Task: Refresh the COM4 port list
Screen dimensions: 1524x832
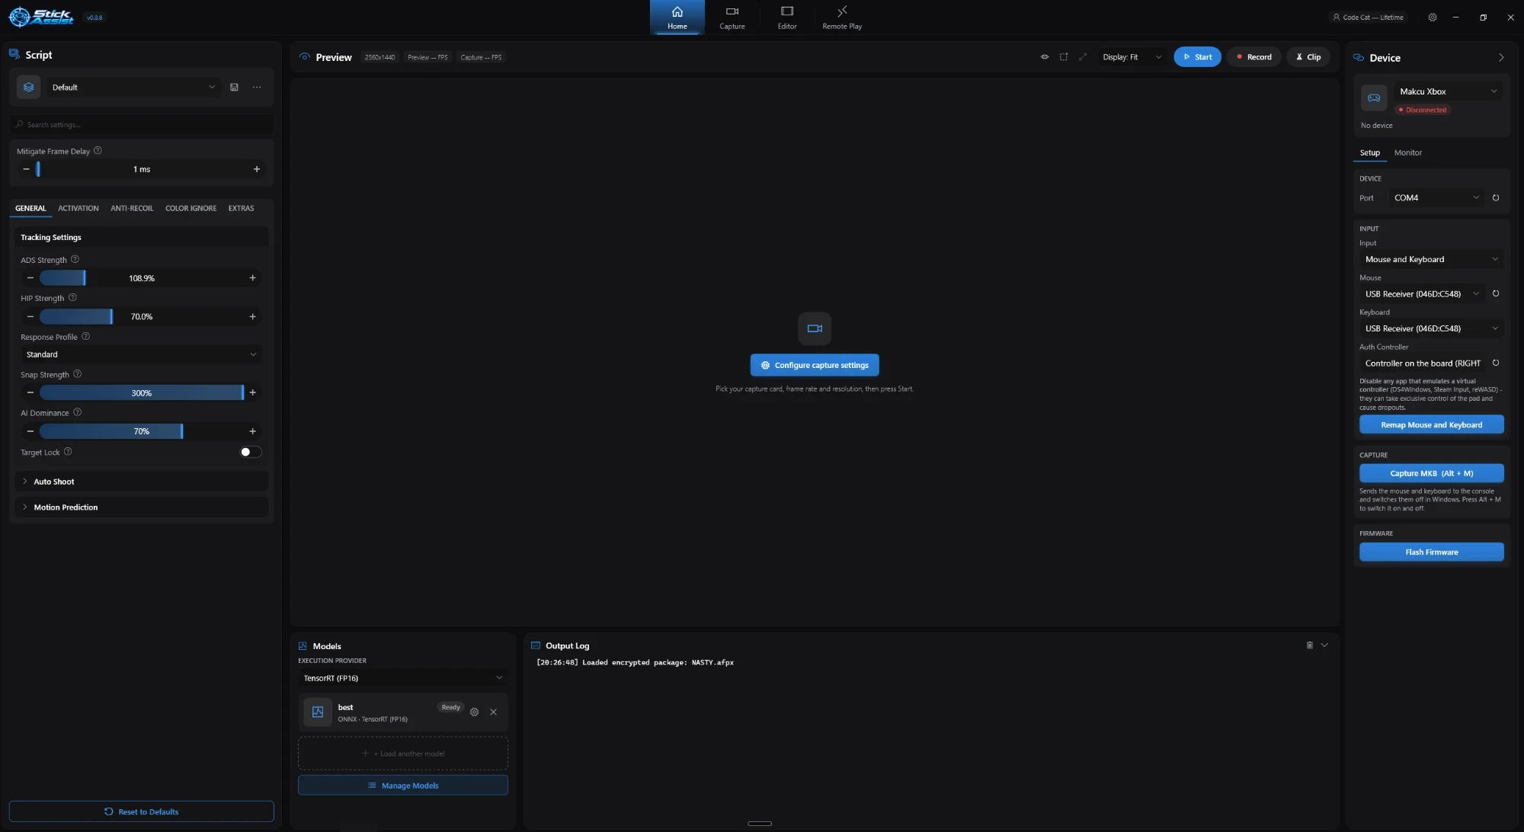Action: pos(1496,198)
